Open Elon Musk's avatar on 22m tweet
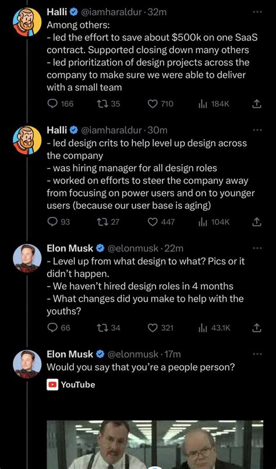 coord(27,258)
